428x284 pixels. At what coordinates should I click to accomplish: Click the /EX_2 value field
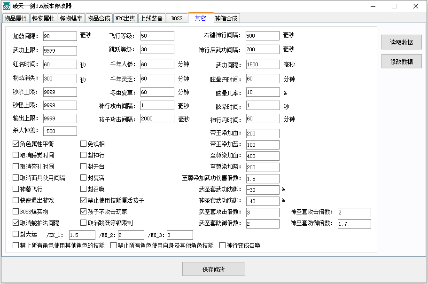coord(130,235)
